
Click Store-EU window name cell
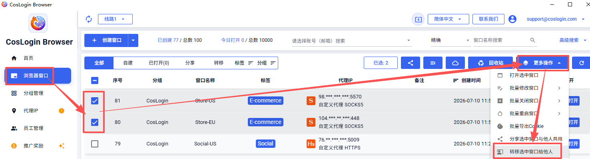coord(205,122)
